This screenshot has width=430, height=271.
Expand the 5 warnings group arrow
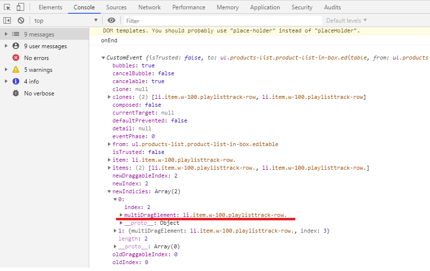(6, 69)
